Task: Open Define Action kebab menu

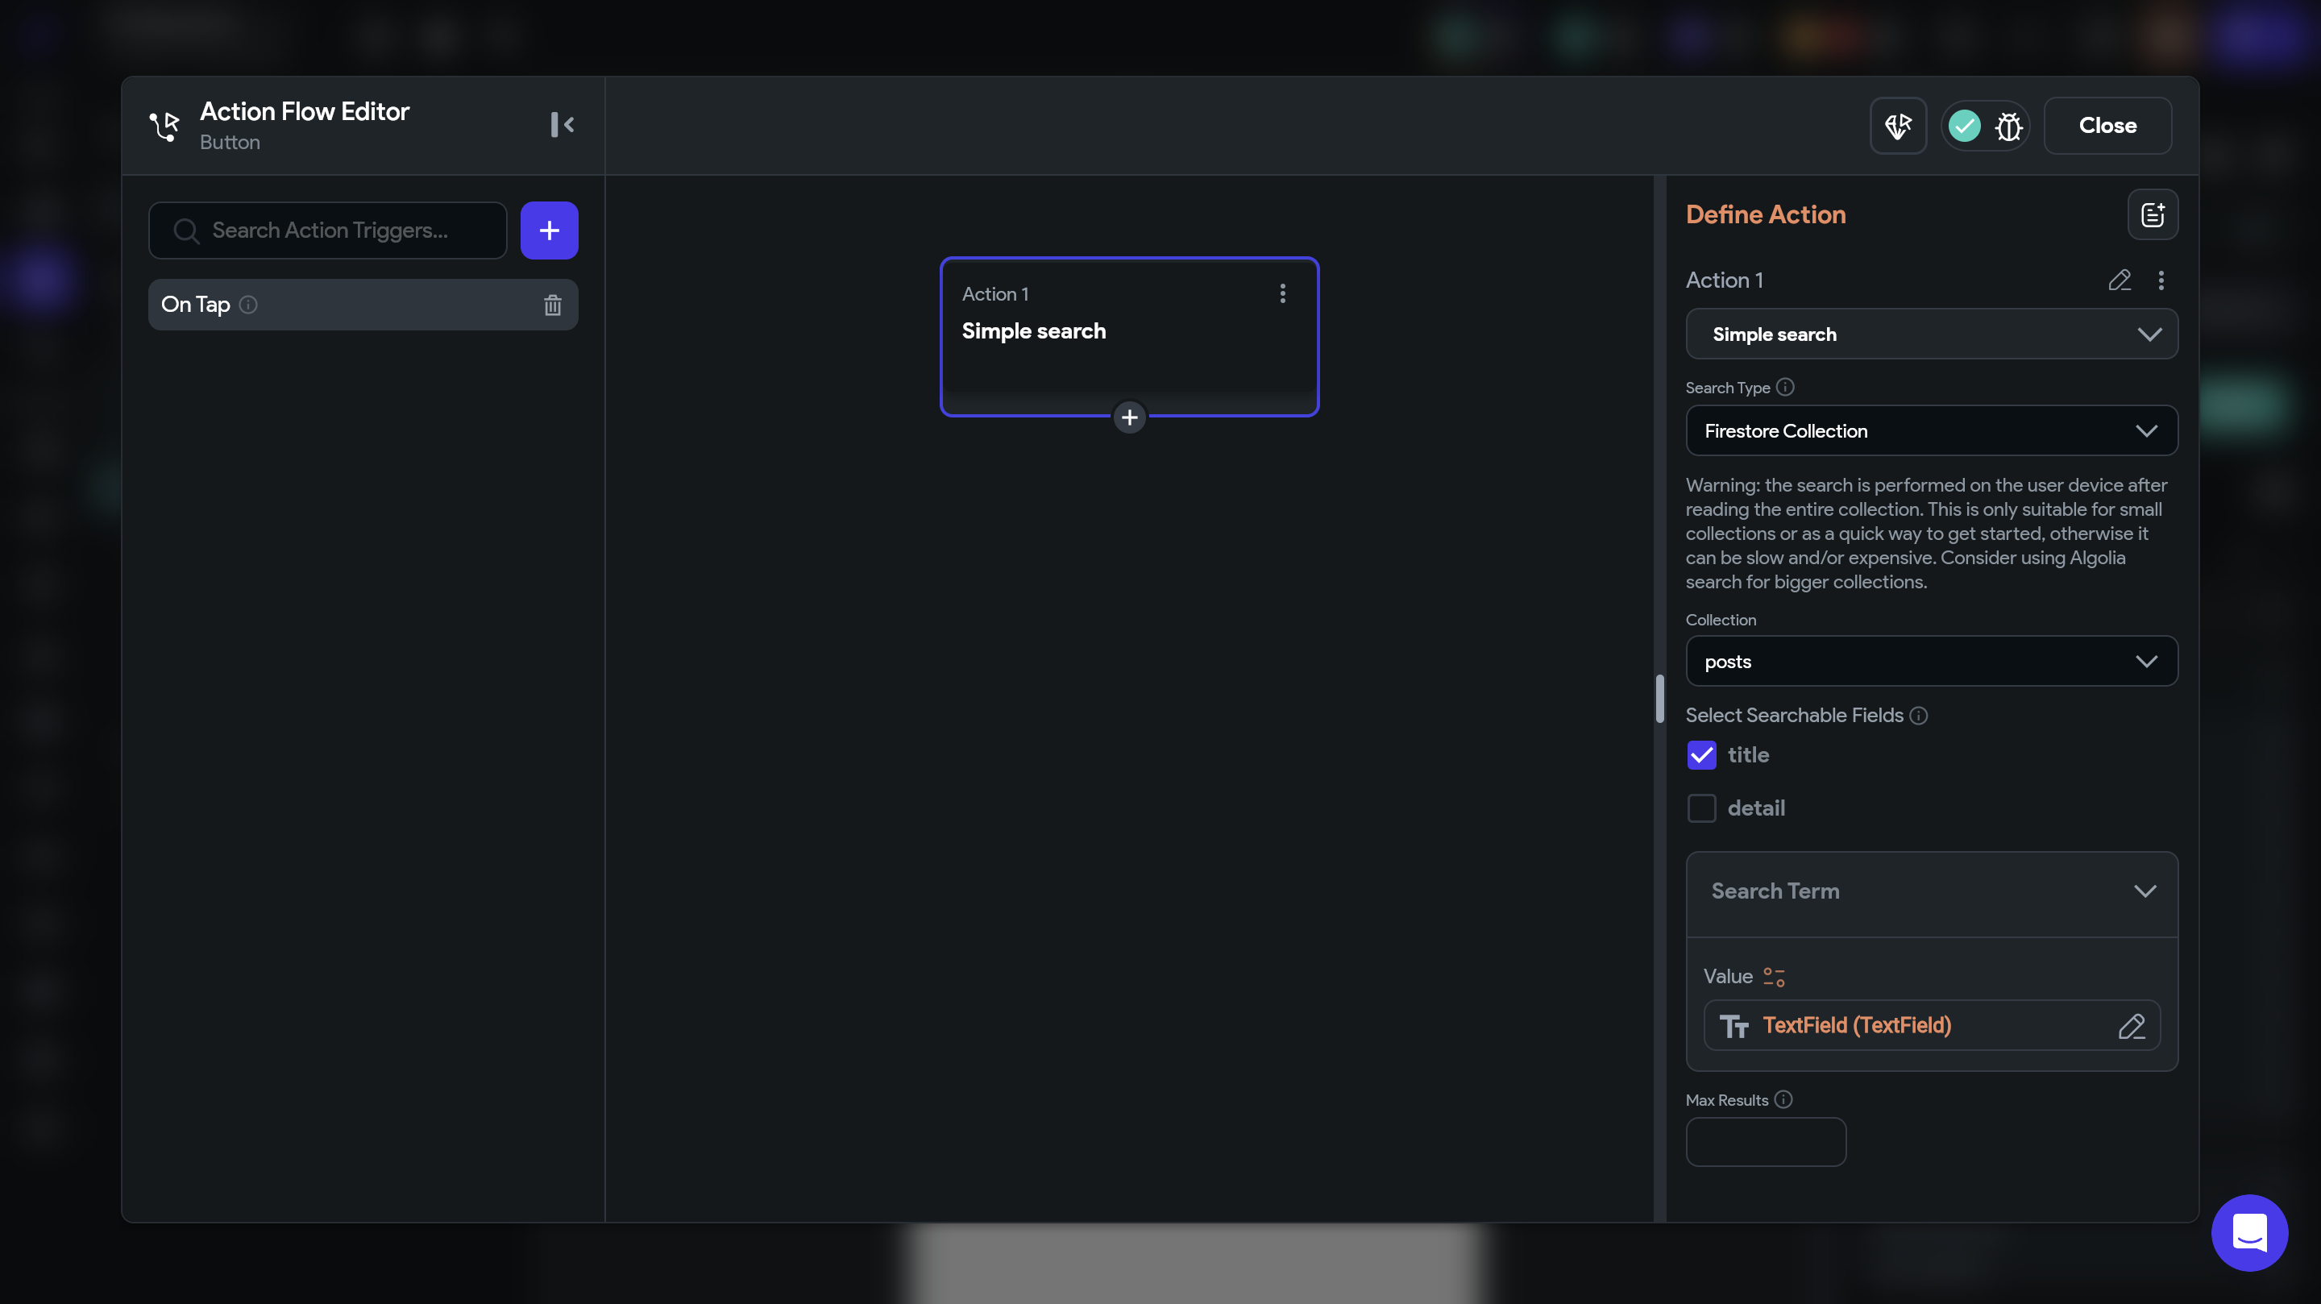Action: point(2161,280)
